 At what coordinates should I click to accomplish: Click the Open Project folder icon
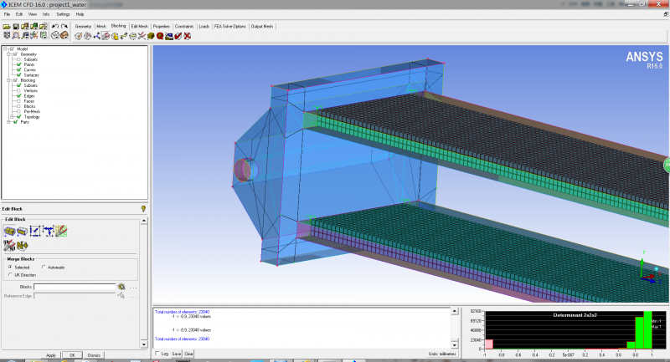pos(7,27)
